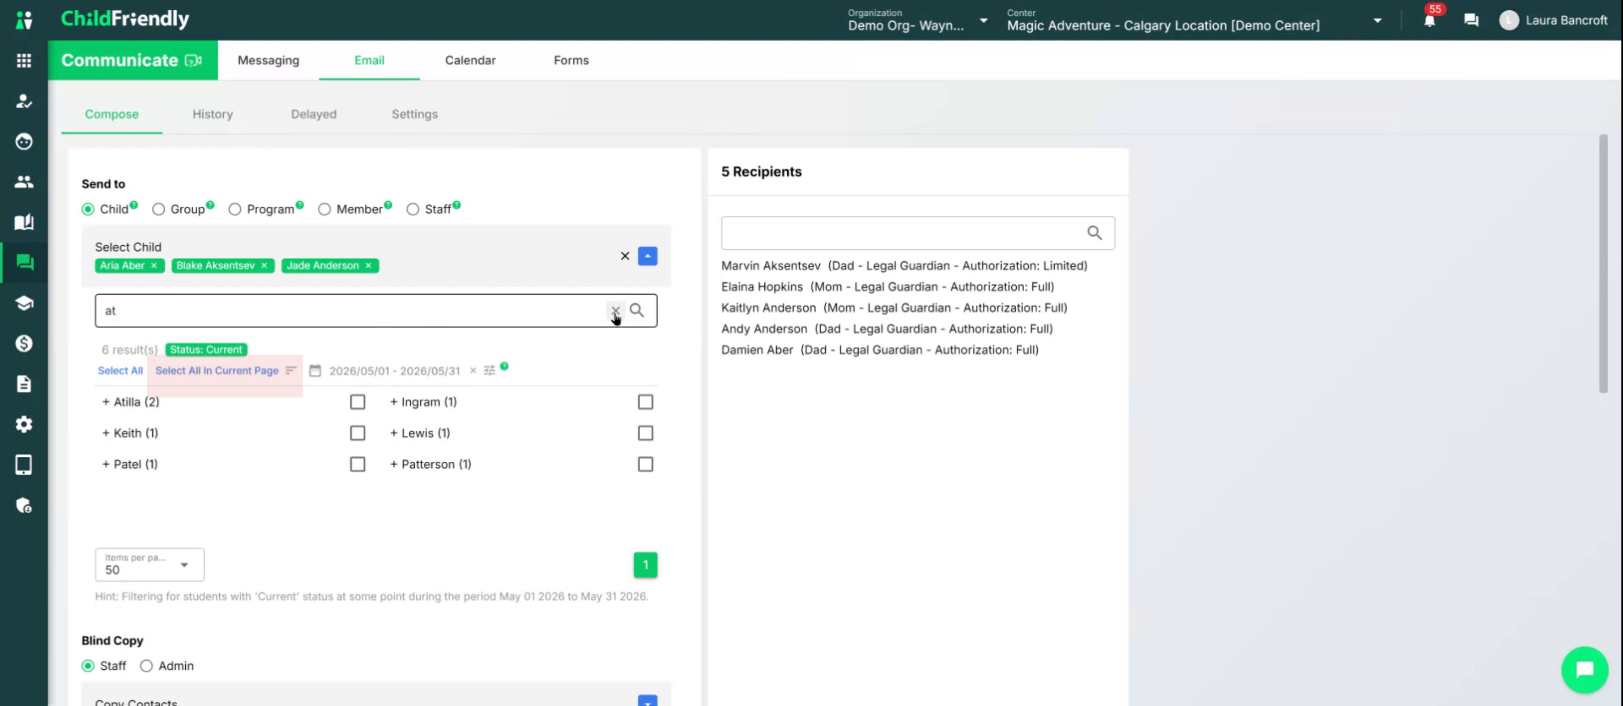1623x706 pixels.
Task: Switch to the Messaging tab
Action: pyautogui.click(x=268, y=60)
